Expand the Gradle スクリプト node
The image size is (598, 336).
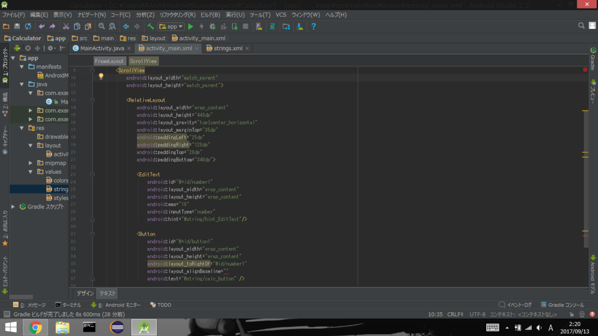click(13, 207)
